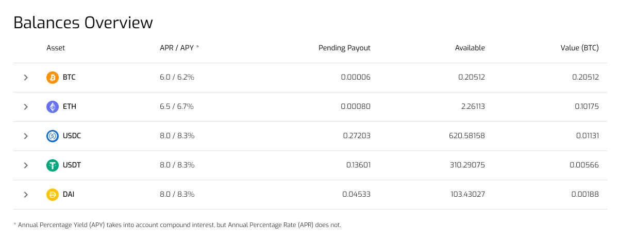Click the purple Ethereum diamond icon
Image resolution: width=619 pixels, height=244 pixels.
(53, 107)
